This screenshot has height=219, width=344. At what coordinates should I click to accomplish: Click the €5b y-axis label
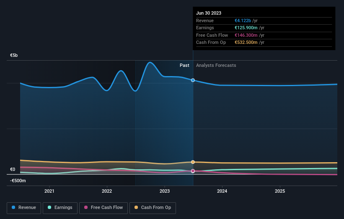14,55
